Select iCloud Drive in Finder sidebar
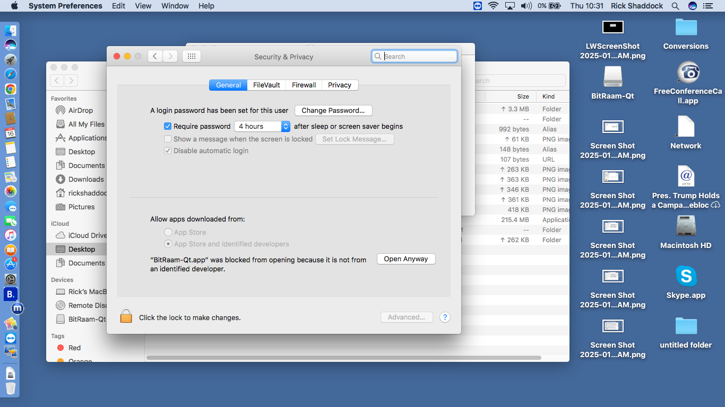 pyautogui.click(x=81, y=235)
